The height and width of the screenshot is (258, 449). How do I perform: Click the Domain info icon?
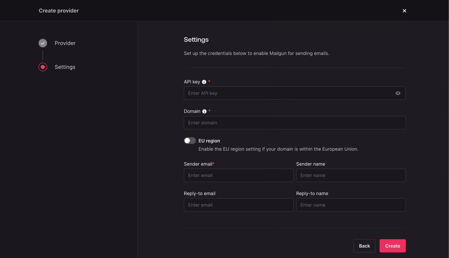(x=205, y=111)
